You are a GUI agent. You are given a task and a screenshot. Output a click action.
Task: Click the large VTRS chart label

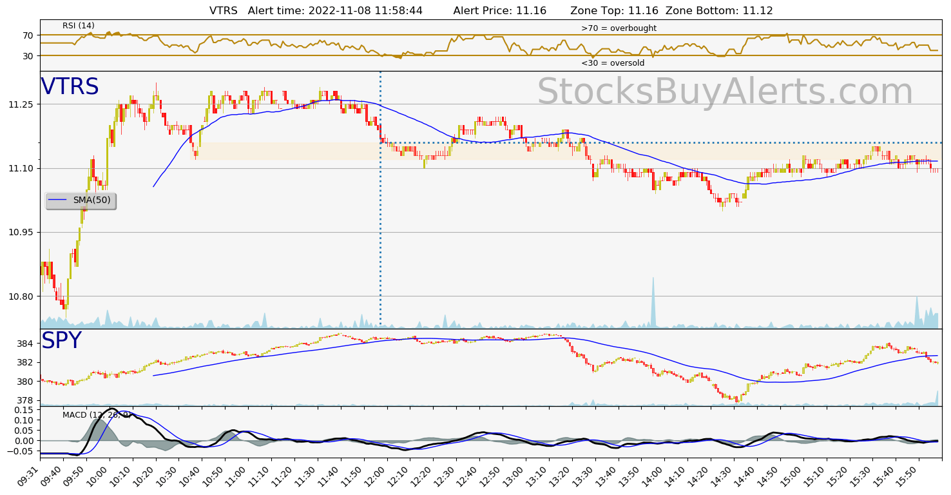coord(70,87)
